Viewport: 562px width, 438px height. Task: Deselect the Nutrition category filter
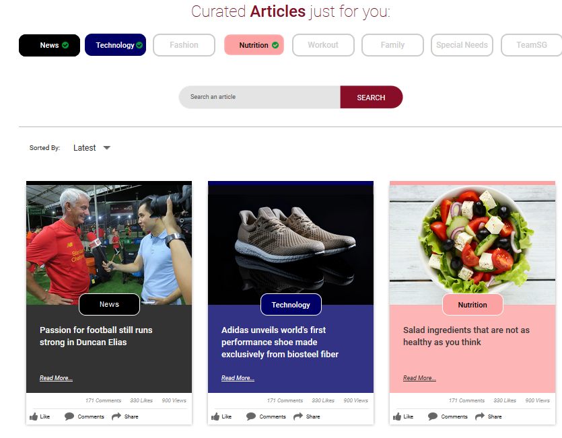coord(254,45)
